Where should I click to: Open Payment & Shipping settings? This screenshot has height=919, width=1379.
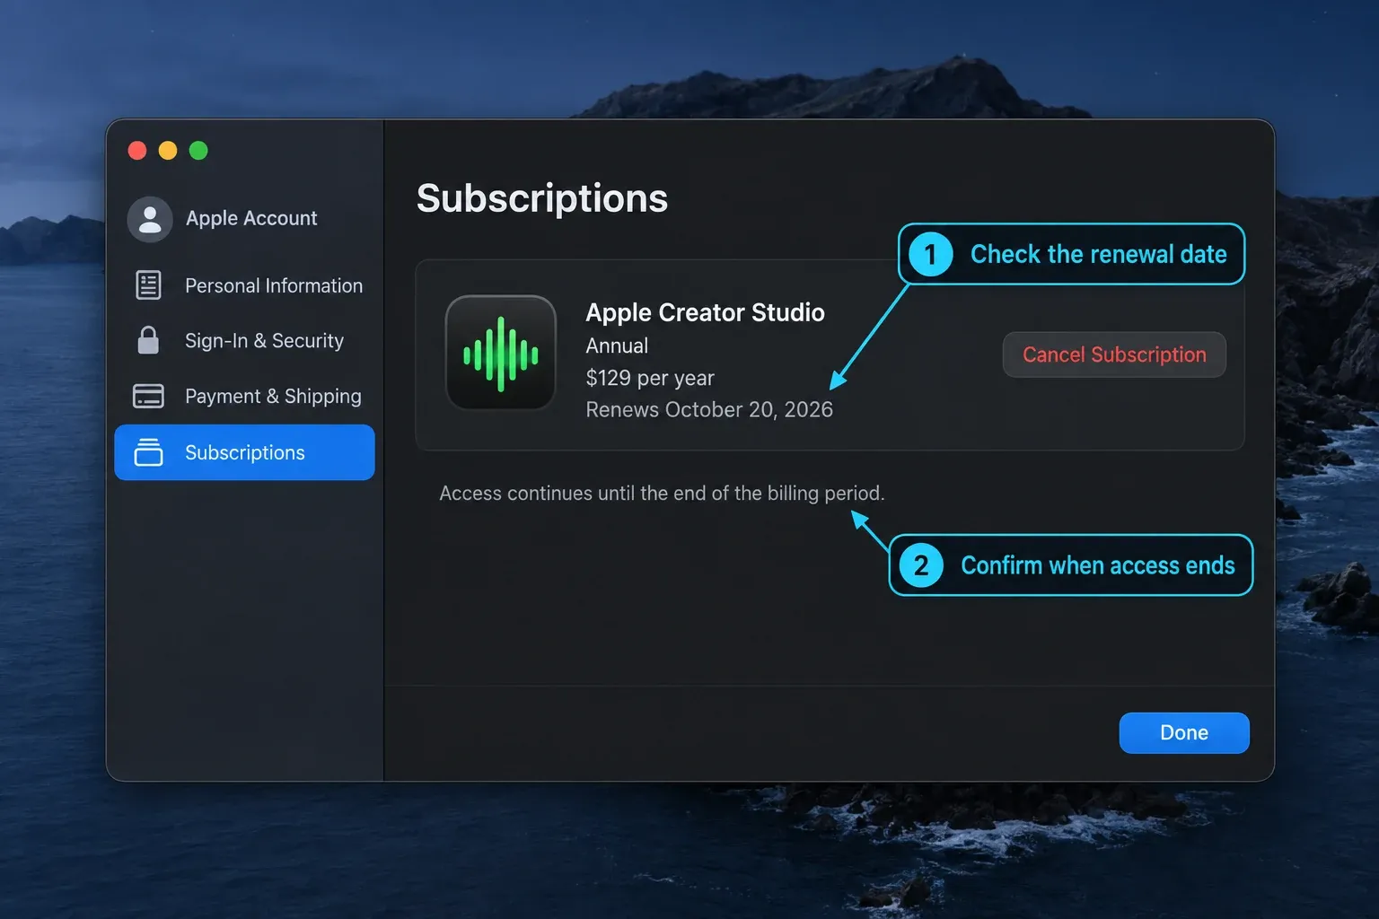244,396
